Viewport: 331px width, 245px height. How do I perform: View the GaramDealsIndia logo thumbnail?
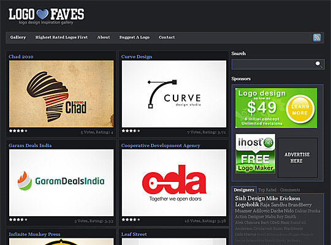61,183
